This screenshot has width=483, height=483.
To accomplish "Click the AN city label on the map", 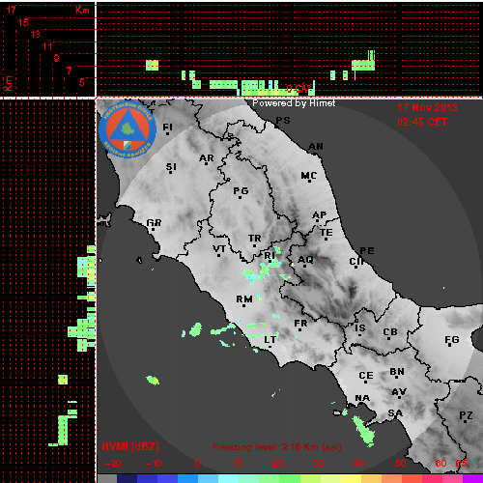I will click(x=316, y=147).
